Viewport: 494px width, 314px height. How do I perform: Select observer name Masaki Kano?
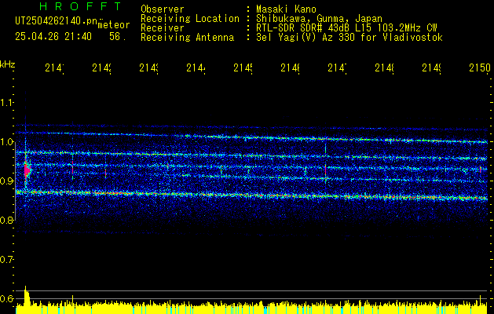tap(286, 9)
